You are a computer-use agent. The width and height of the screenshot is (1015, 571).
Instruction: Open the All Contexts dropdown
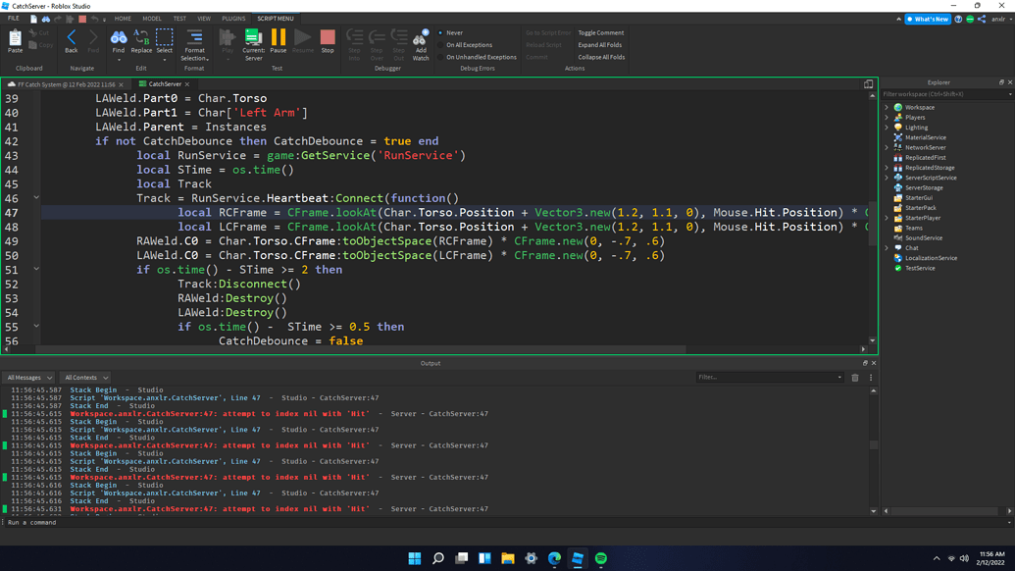pos(84,378)
